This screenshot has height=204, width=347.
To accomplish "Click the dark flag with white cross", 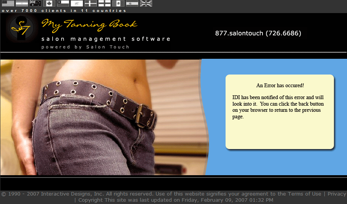I will coord(91,3).
